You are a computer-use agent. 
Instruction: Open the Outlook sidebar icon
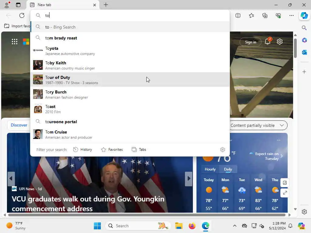point(304,52)
